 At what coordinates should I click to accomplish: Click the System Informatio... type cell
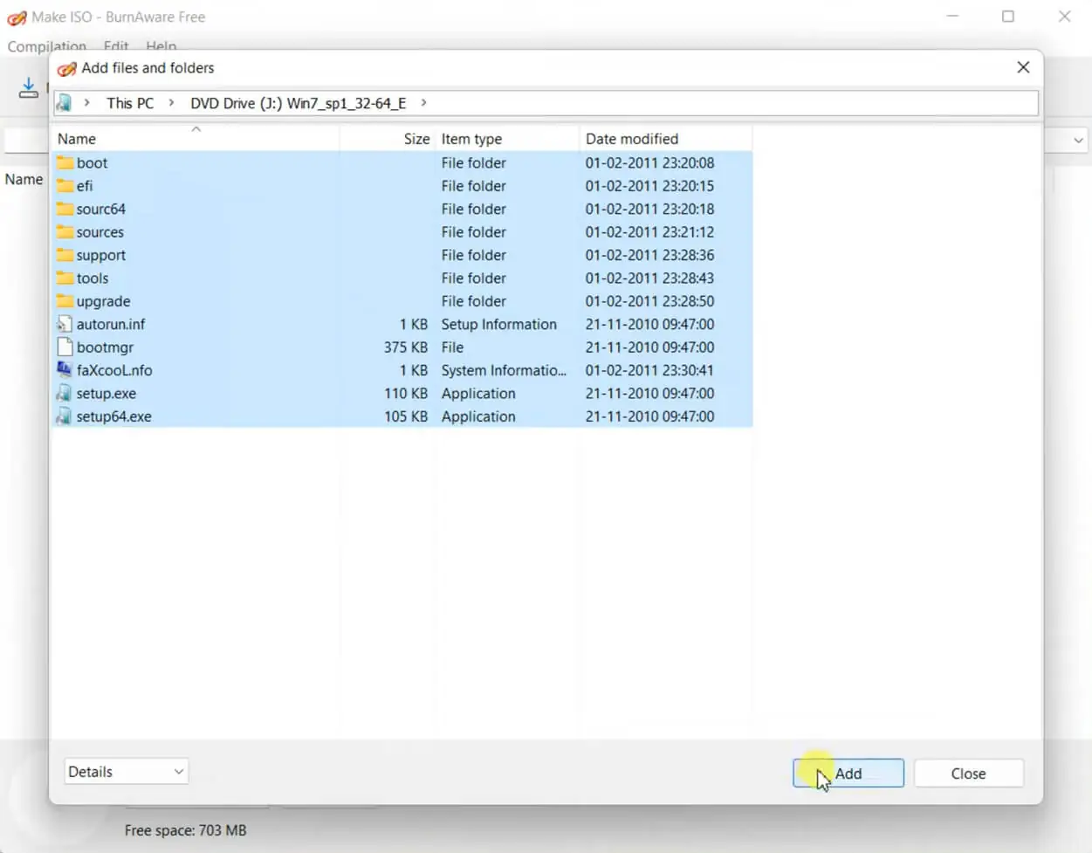click(x=504, y=370)
